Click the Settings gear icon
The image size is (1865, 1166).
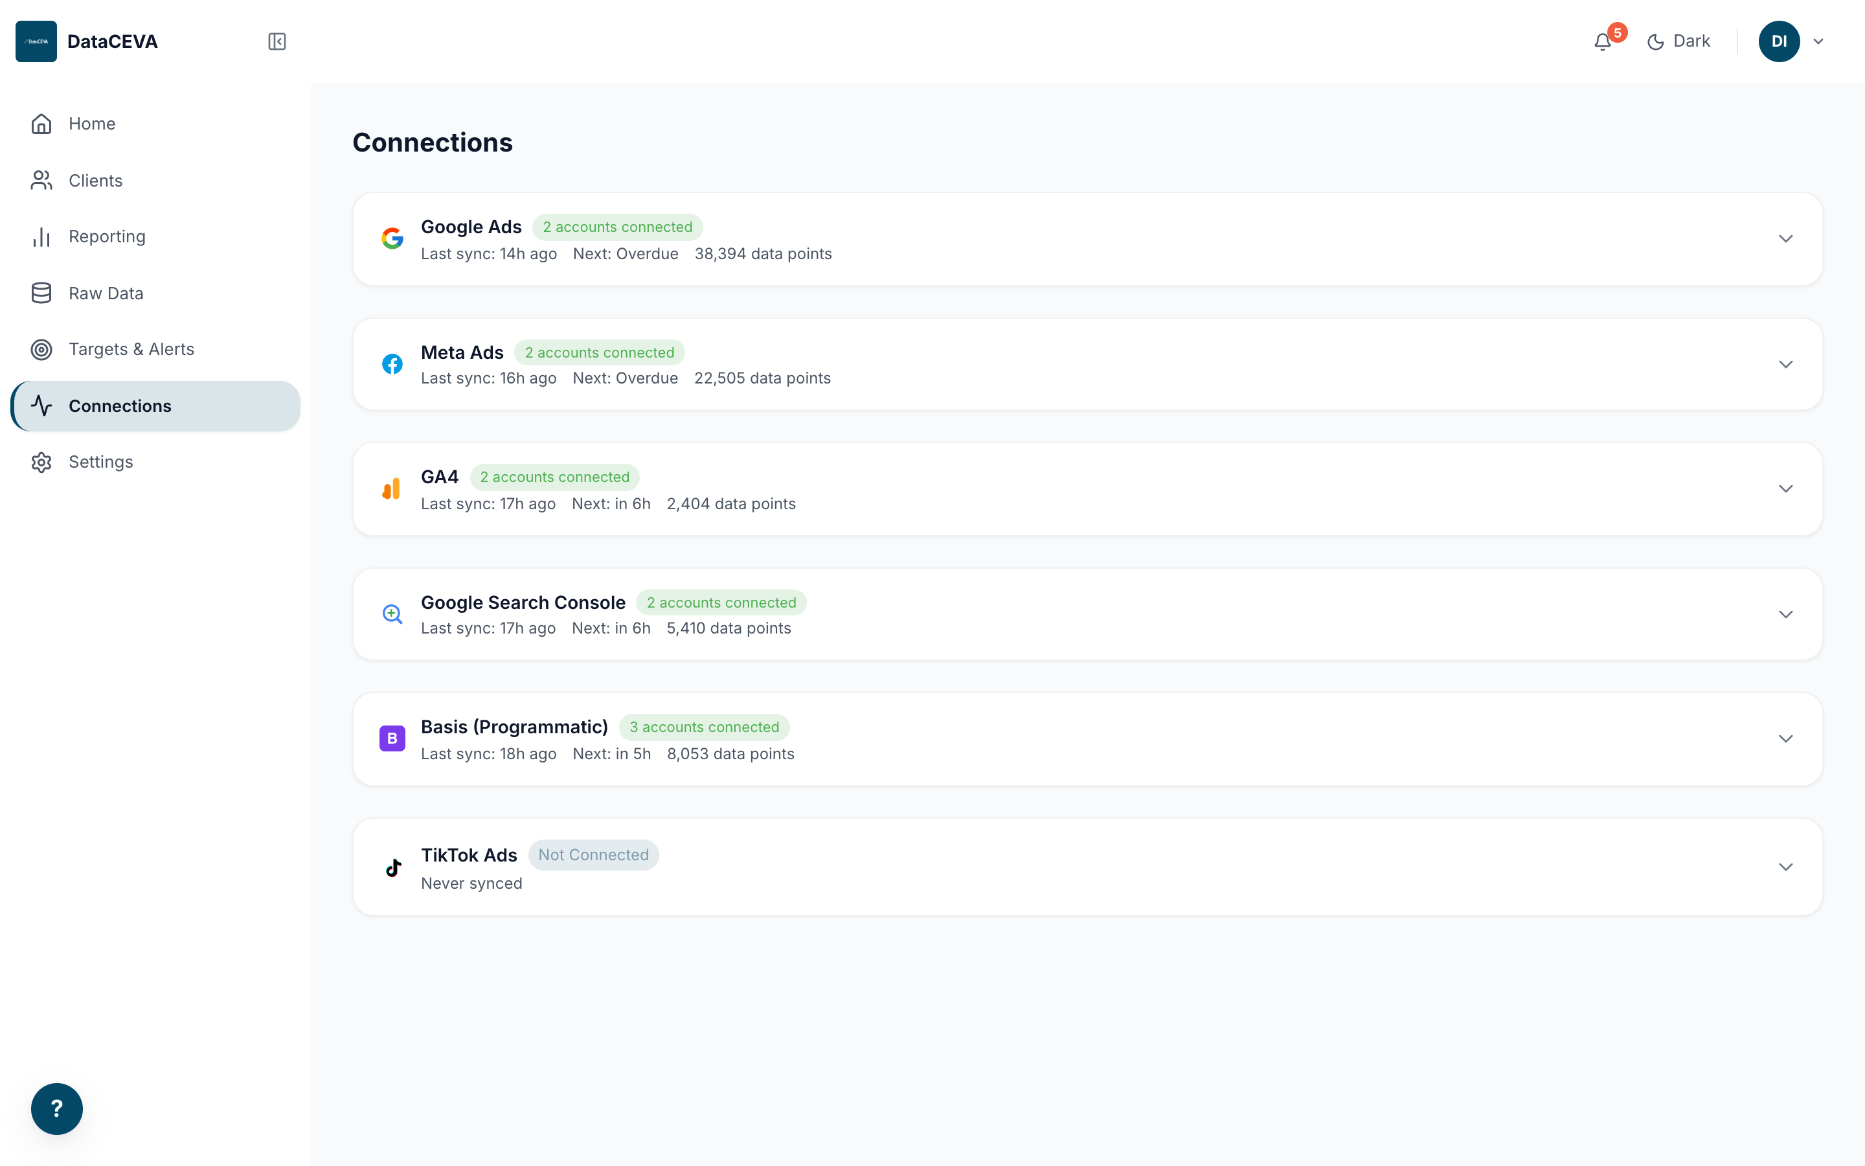tap(41, 462)
